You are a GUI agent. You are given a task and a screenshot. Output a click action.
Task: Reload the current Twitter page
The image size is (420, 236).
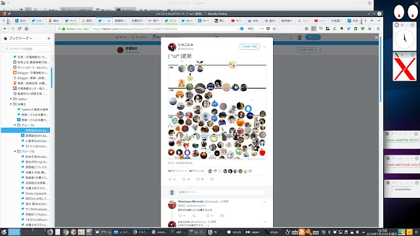click(x=19, y=29)
